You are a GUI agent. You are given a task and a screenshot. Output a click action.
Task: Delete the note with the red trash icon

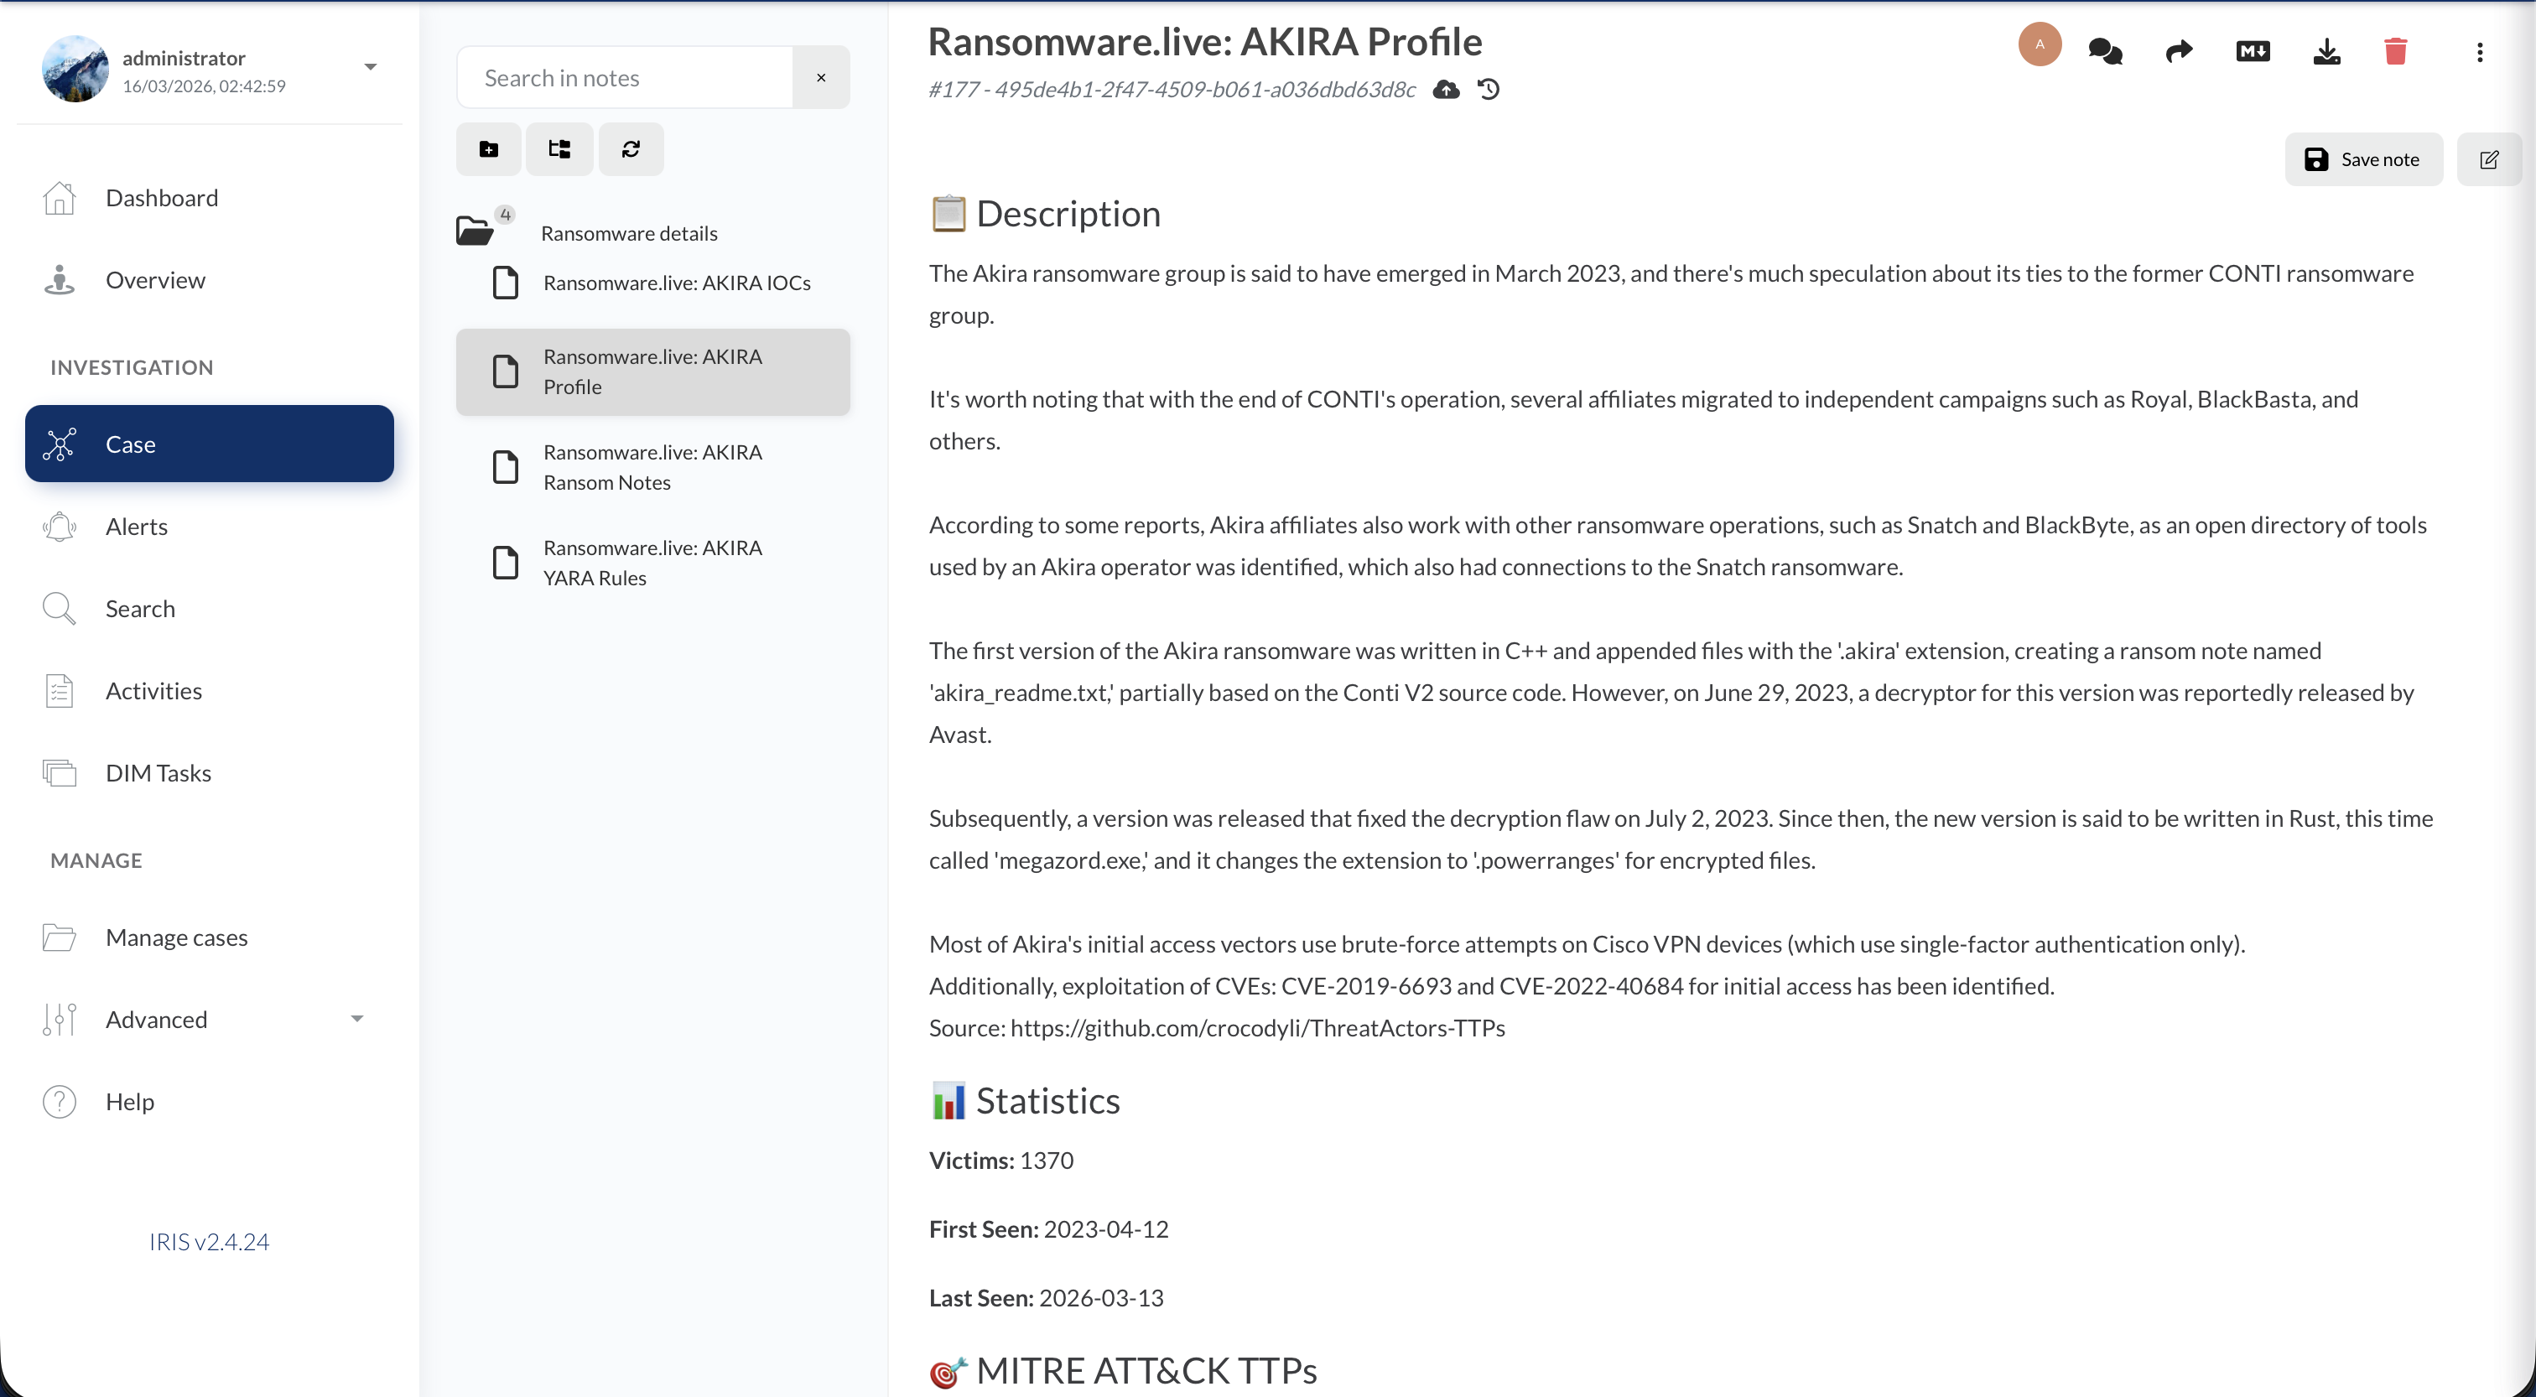[x=2396, y=51]
